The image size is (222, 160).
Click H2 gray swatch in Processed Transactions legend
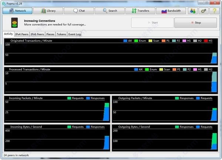(x=206, y=69)
